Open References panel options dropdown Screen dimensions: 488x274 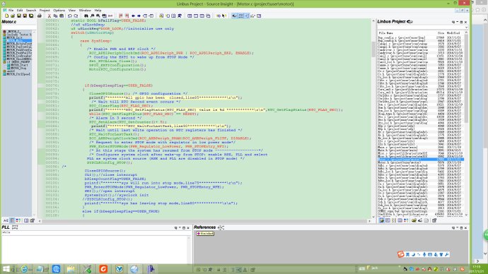(453, 227)
